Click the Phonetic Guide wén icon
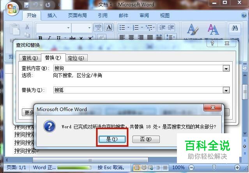249x173 pixels. 98,27
